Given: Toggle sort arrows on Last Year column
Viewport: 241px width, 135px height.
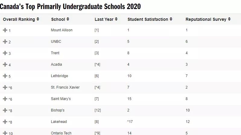Looking at the screenshot, I should tap(116, 19).
